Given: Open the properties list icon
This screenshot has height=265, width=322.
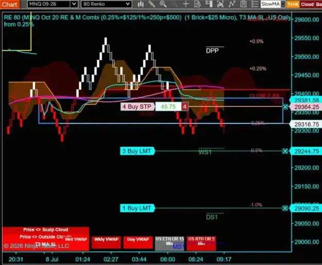Looking at the screenshot, I should (255, 4).
